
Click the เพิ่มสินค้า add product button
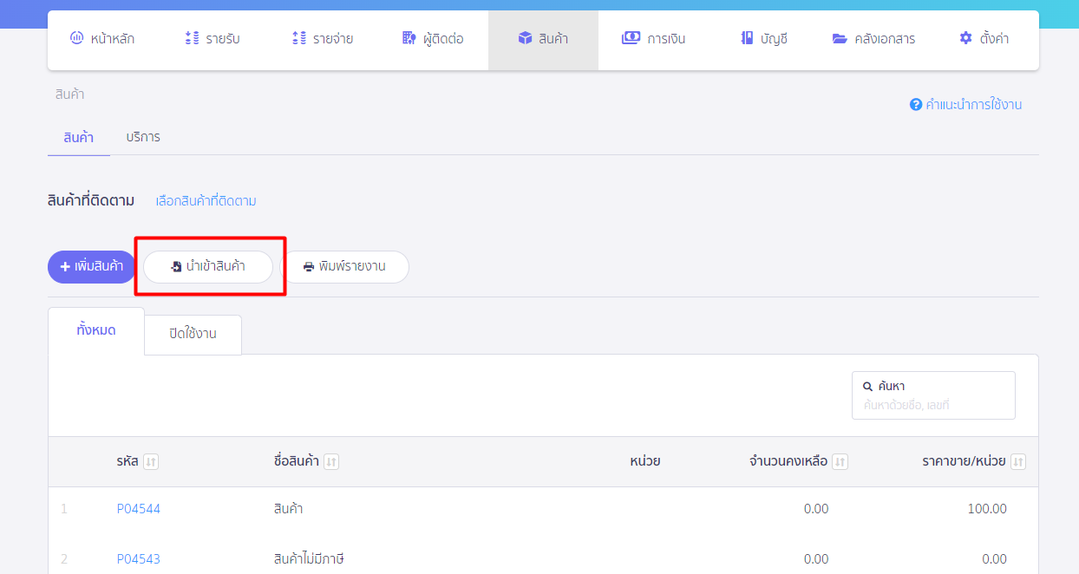pyautogui.click(x=92, y=267)
